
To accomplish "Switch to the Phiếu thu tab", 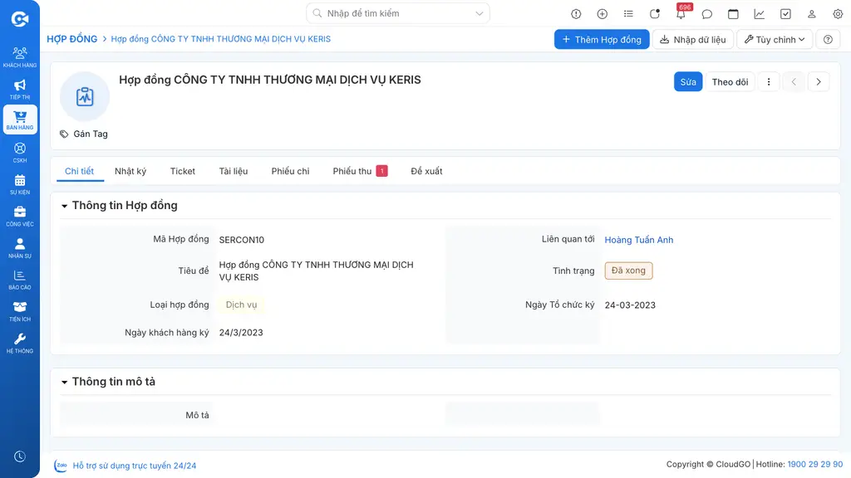I will pyautogui.click(x=360, y=171).
